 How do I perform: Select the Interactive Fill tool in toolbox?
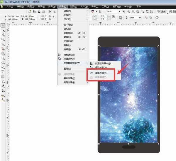(x=3, y=100)
